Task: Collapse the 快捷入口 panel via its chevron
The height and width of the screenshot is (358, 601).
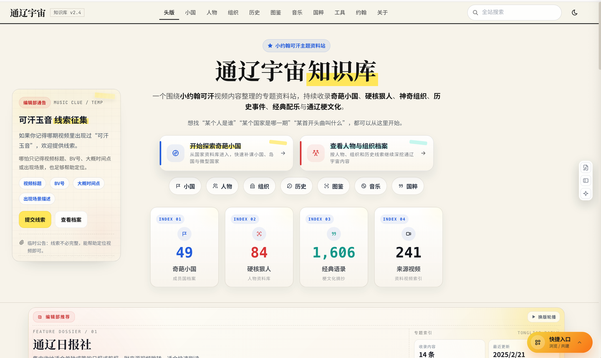Action: pos(580,343)
